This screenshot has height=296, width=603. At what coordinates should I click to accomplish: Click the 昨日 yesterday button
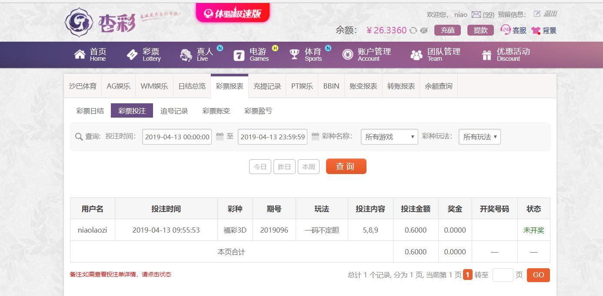284,167
